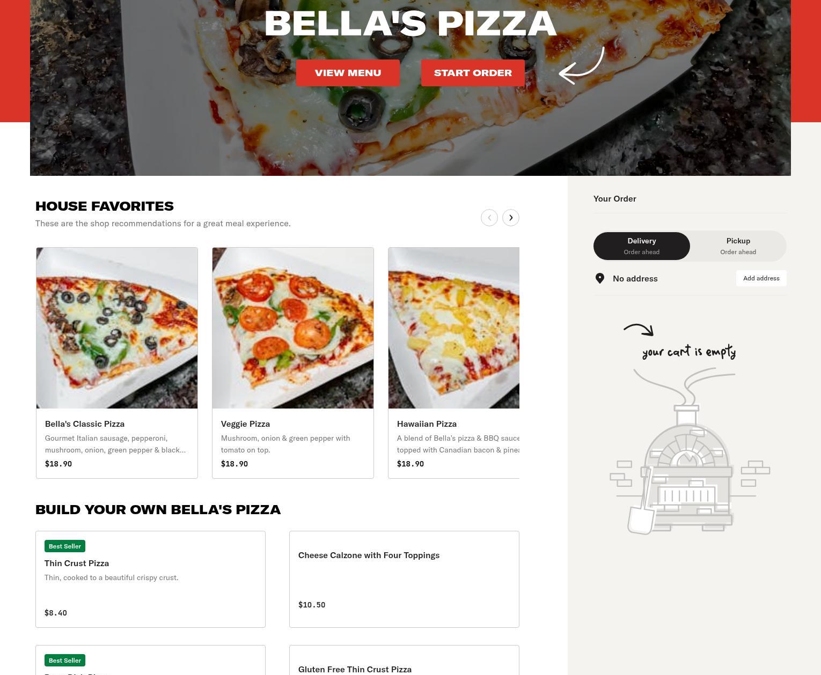
Task: Click the Hawaiian Pizza title
Action: pos(427,424)
